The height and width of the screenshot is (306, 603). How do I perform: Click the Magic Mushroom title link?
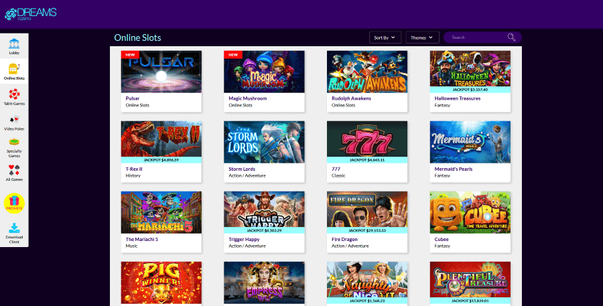pyautogui.click(x=248, y=98)
